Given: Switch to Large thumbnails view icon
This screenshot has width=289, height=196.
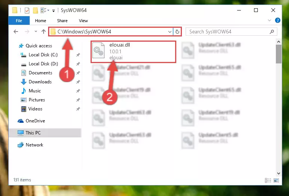Looking at the screenshot, I should pos(276,180).
